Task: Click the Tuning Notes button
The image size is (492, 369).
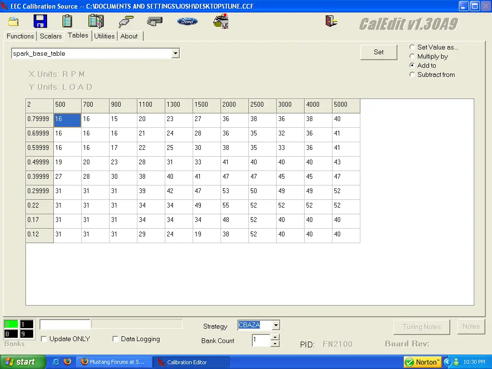Action: coord(422,327)
